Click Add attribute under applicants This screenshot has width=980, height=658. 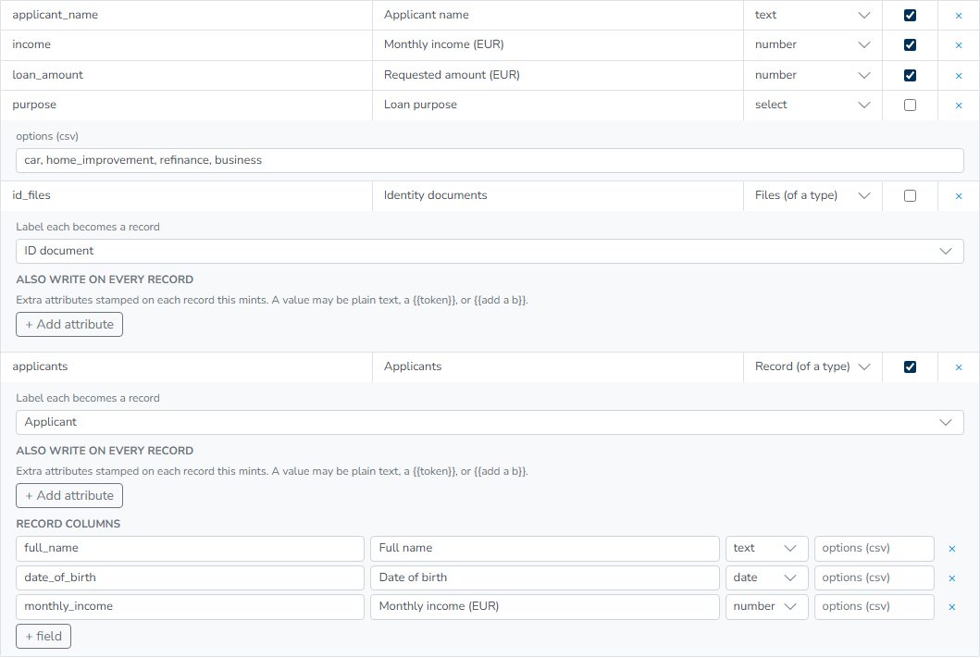pos(69,495)
